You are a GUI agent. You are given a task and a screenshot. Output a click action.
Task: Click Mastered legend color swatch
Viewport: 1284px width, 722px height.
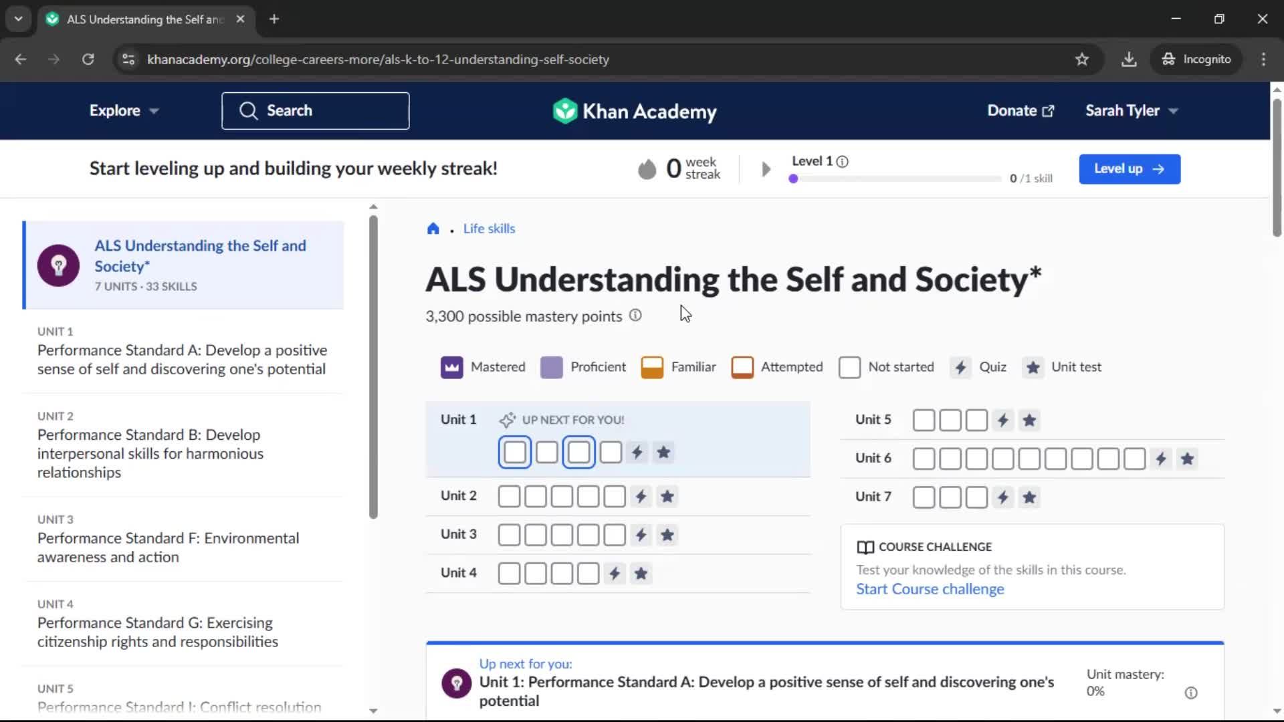(452, 367)
